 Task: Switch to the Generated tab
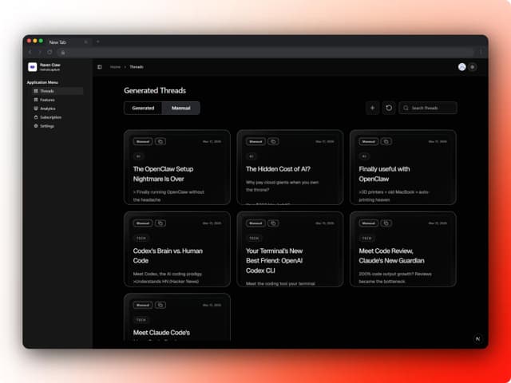point(143,109)
